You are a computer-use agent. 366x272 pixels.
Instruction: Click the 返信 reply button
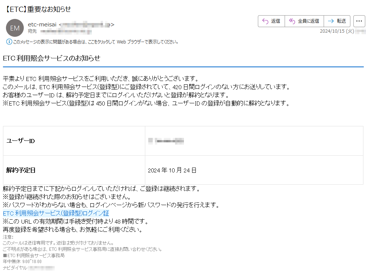[x=271, y=21]
